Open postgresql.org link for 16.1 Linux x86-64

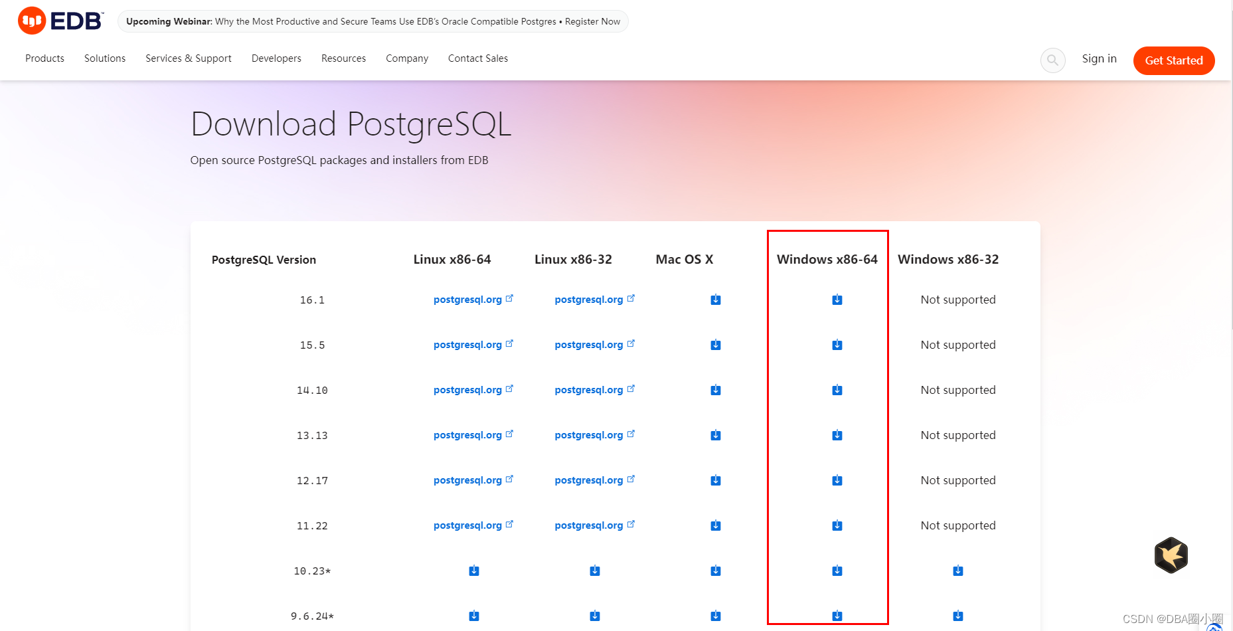click(473, 300)
